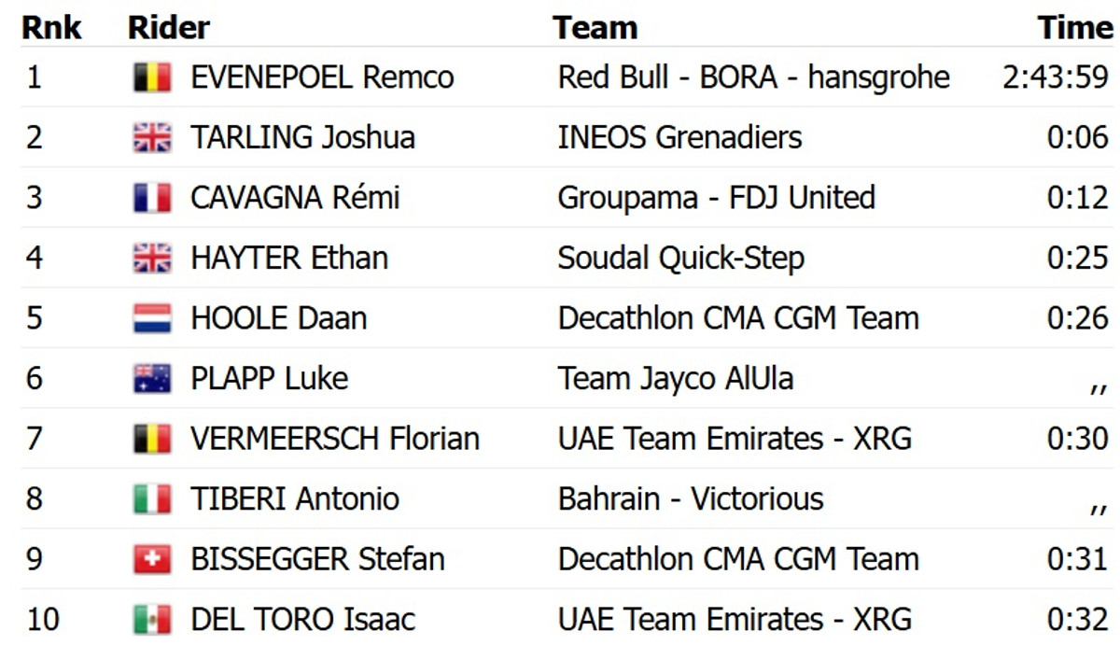Image resolution: width=1120 pixels, height=645 pixels.
Task: Open rider EVENEPOEL Remco's profile
Action: click(x=322, y=77)
